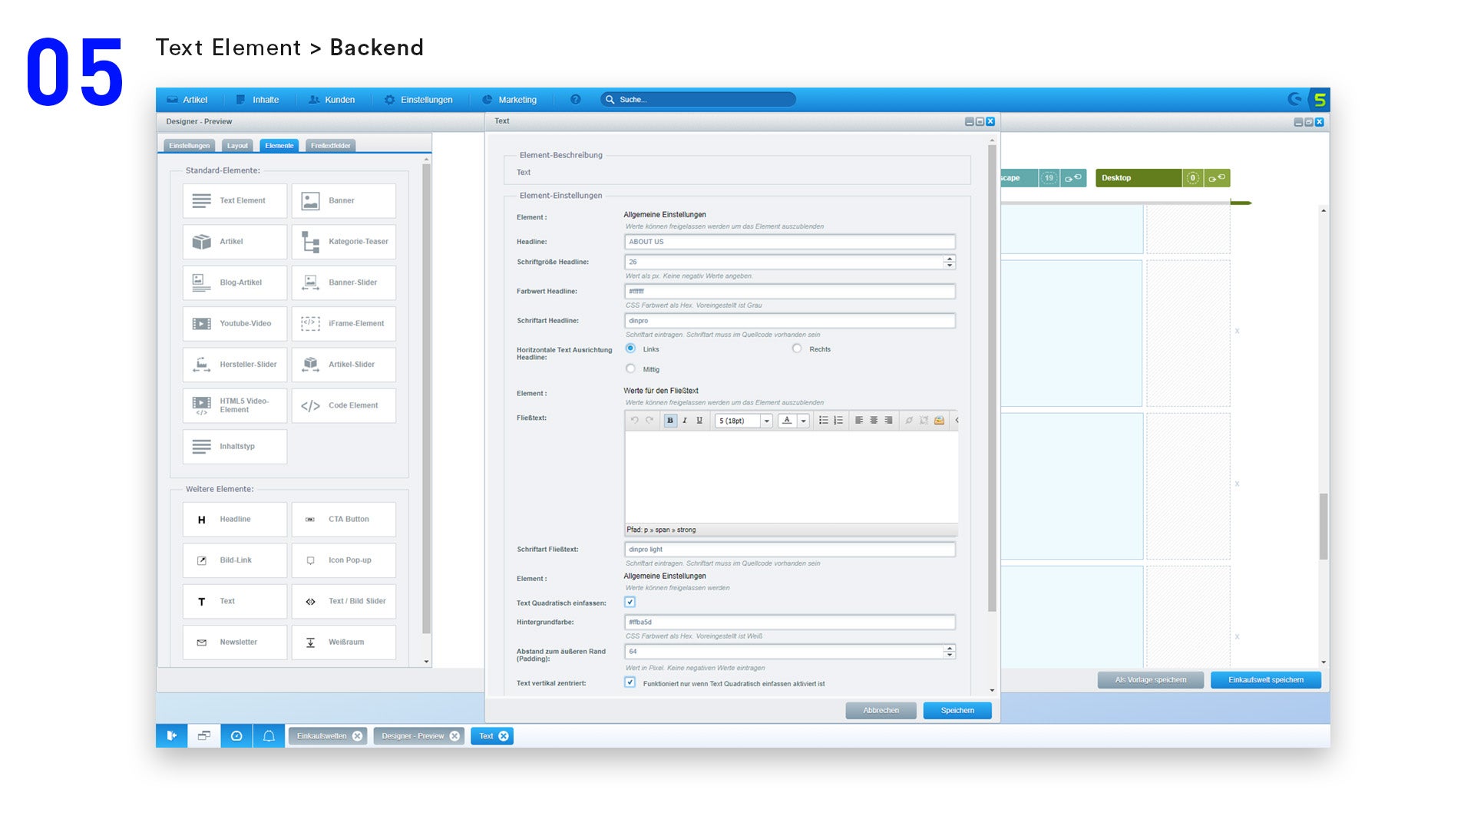The image size is (1474, 829).
Task: Click Abbrechen button to cancel changes
Action: [880, 709]
